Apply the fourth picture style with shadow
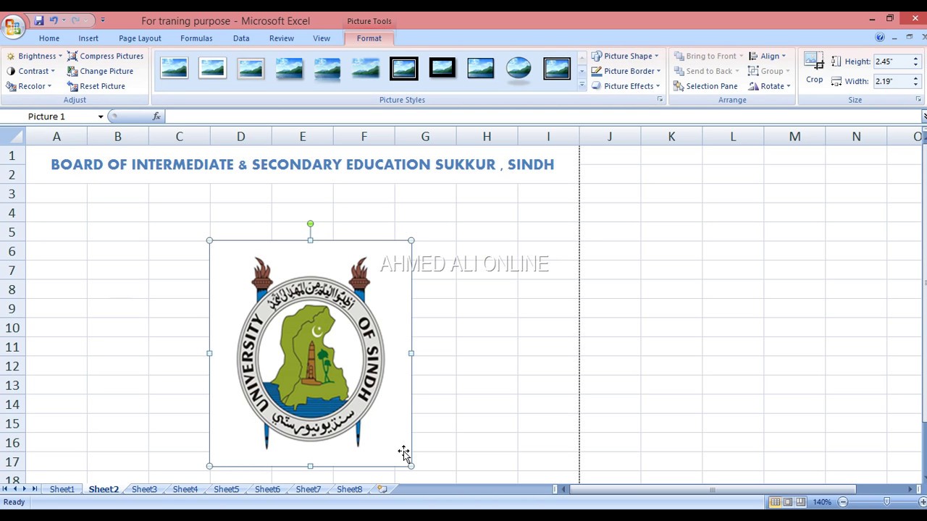Screen dimensions: 927x521 (x=289, y=69)
